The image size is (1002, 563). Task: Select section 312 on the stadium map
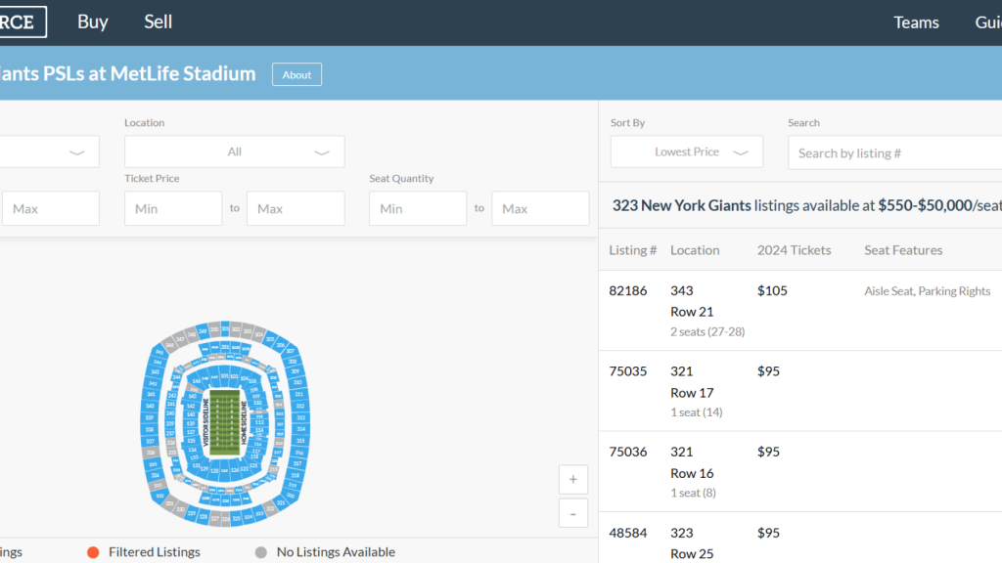(299, 406)
